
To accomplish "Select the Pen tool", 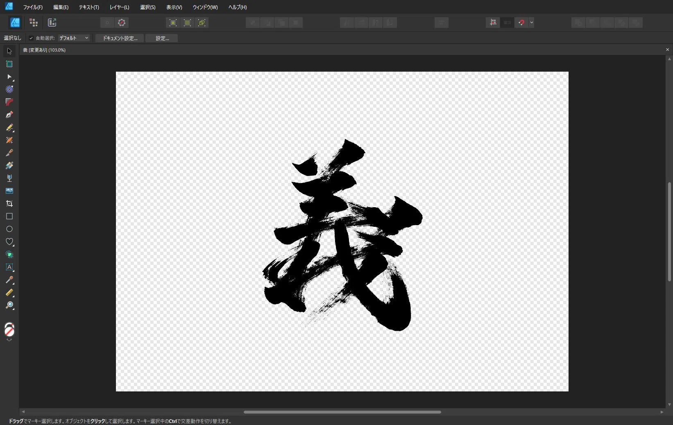I will (9, 115).
